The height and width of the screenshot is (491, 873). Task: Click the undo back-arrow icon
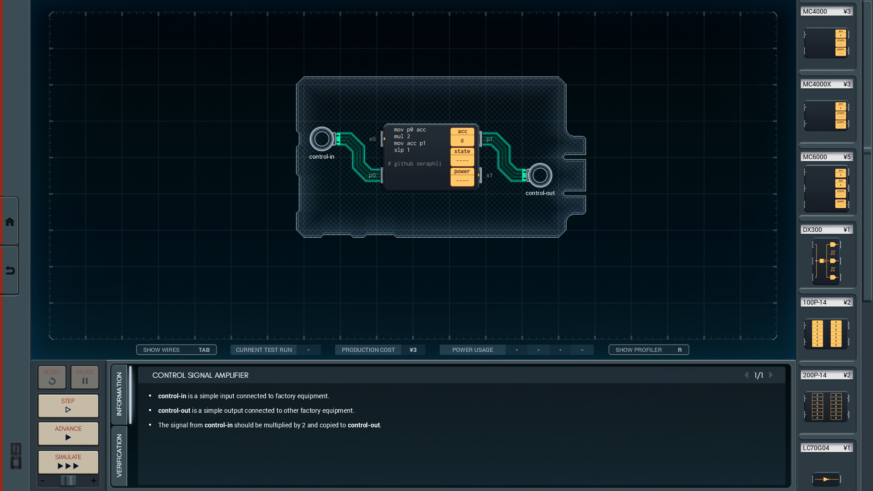10,271
